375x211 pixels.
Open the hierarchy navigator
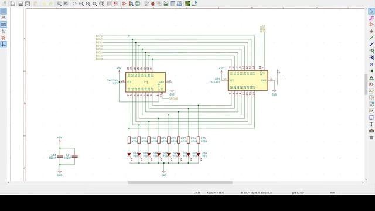coord(110,4)
